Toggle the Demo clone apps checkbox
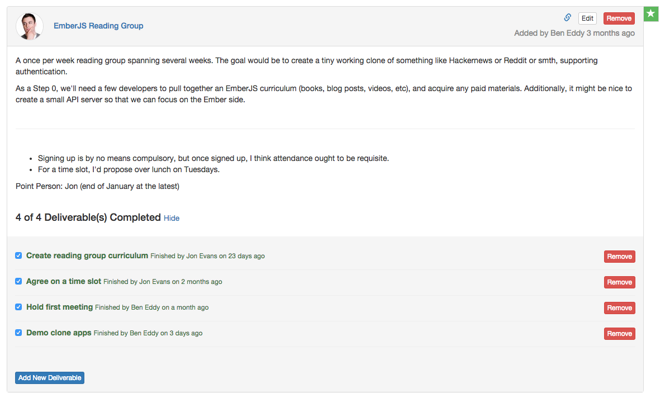The image size is (665, 398). (18, 333)
